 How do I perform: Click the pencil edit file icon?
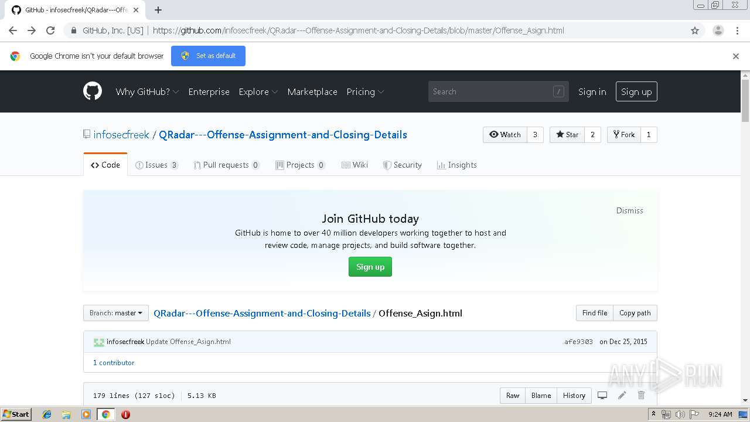coord(622,396)
